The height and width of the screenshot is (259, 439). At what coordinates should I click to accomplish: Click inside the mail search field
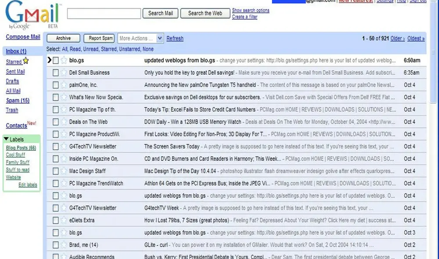coord(104,14)
